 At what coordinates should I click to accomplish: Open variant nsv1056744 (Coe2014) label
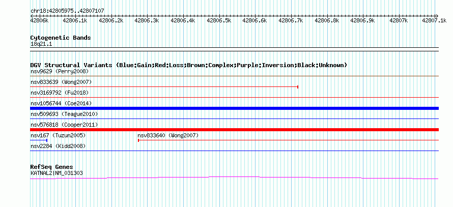[61, 104]
